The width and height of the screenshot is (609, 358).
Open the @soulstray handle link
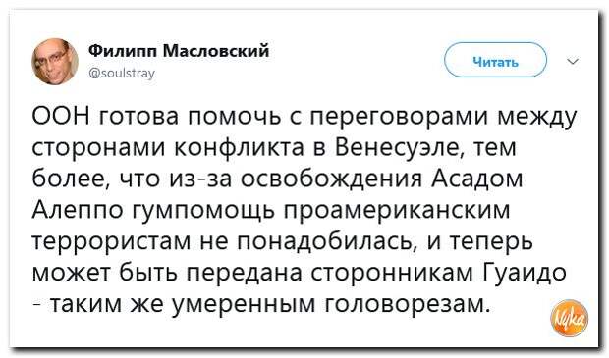(x=122, y=73)
